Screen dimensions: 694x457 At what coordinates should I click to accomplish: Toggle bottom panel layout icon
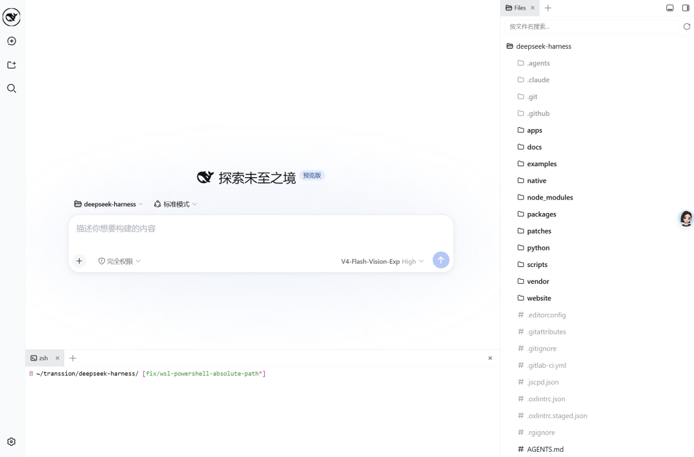pyautogui.click(x=670, y=8)
